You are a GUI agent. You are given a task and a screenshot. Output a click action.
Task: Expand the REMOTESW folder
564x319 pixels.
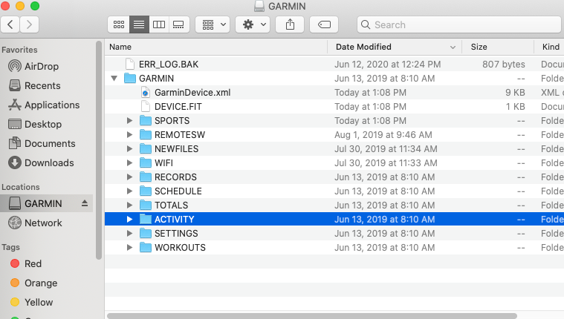coord(129,135)
